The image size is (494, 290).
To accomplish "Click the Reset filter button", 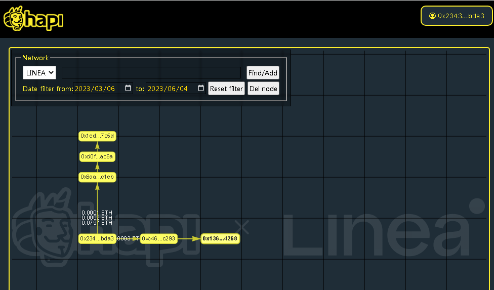I will pos(226,89).
